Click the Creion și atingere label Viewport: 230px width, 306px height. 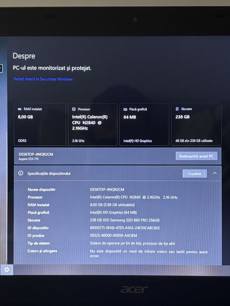pos(42,251)
